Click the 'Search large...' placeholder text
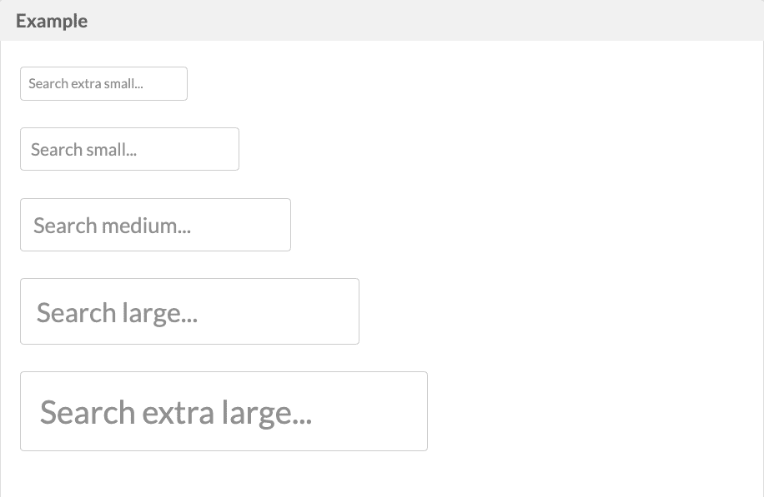The image size is (764, 497). coord(117,313)
